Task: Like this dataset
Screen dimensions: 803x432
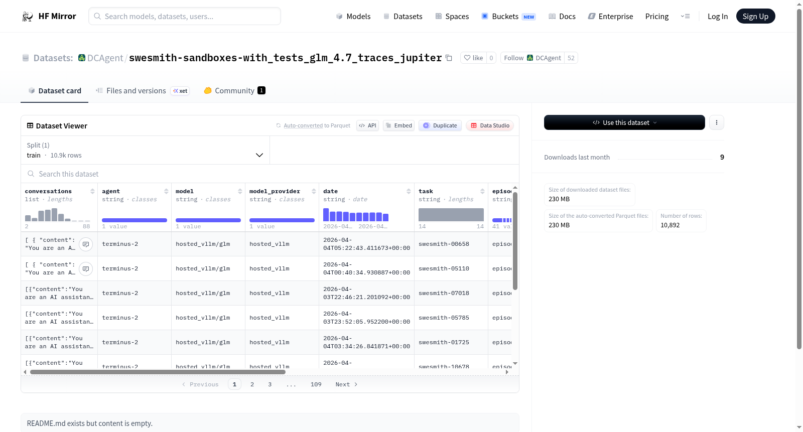Action: 473,58
